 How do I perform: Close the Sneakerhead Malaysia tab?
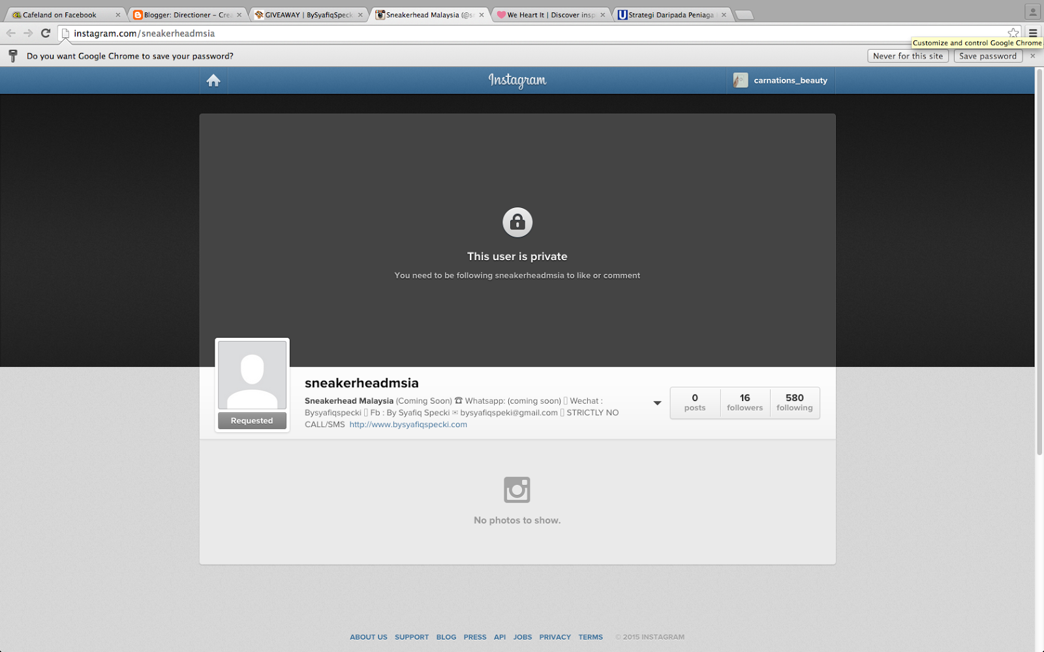coord(482,15)
